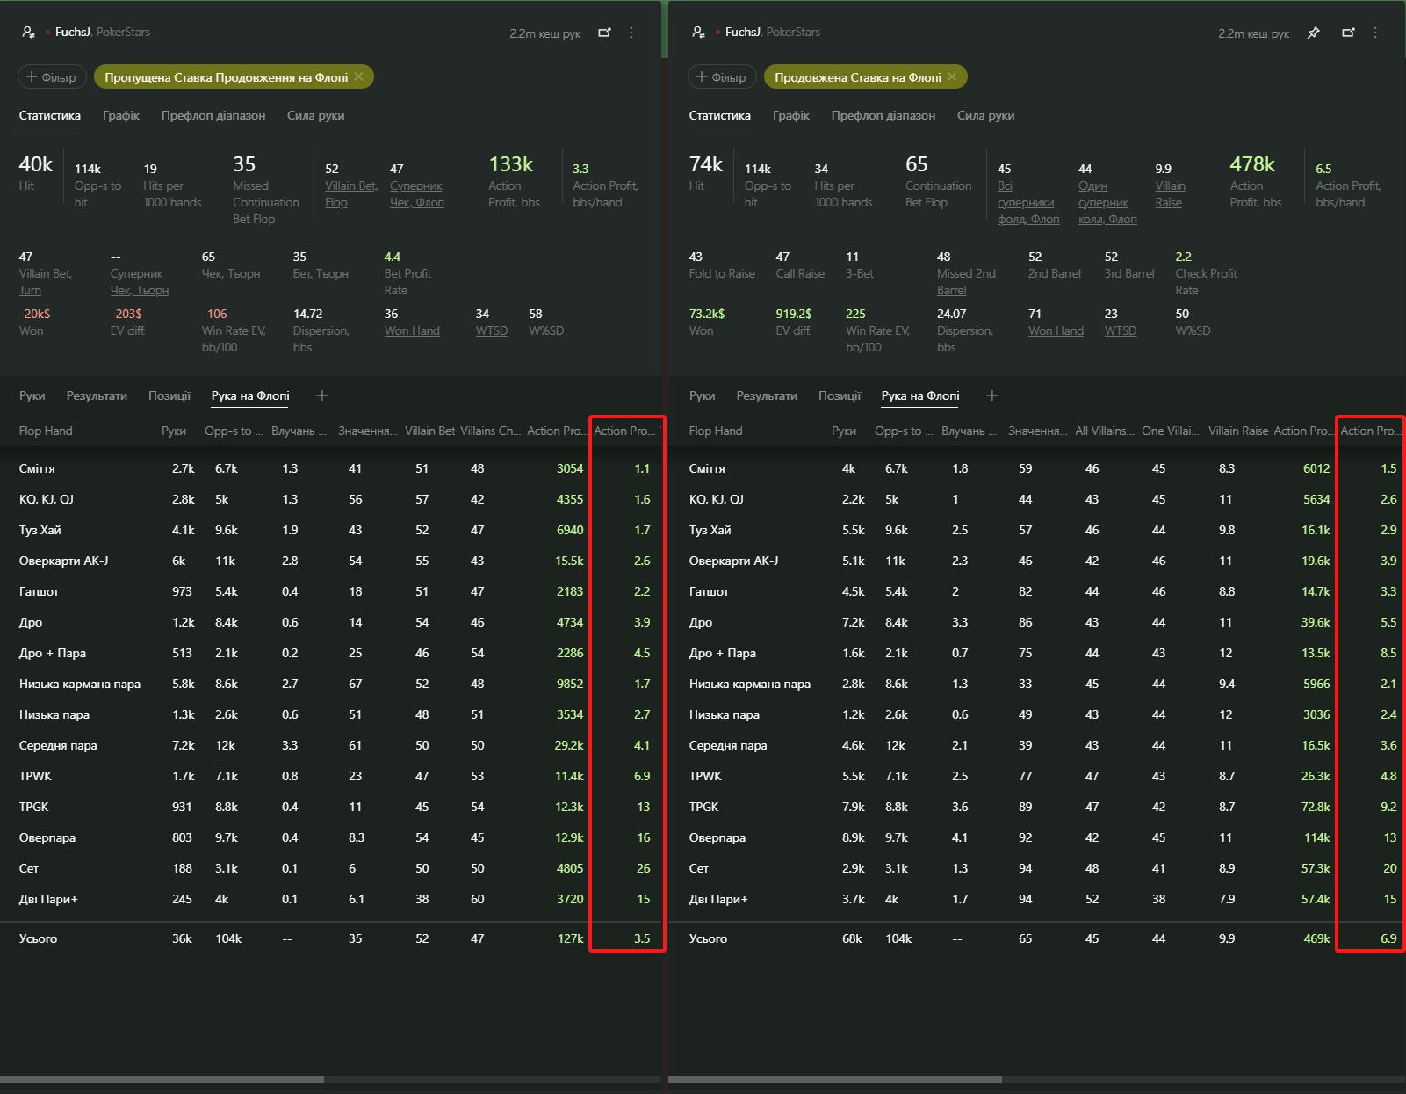Open Префлоп діапазон tab in left panel

[x=213, y=115]
